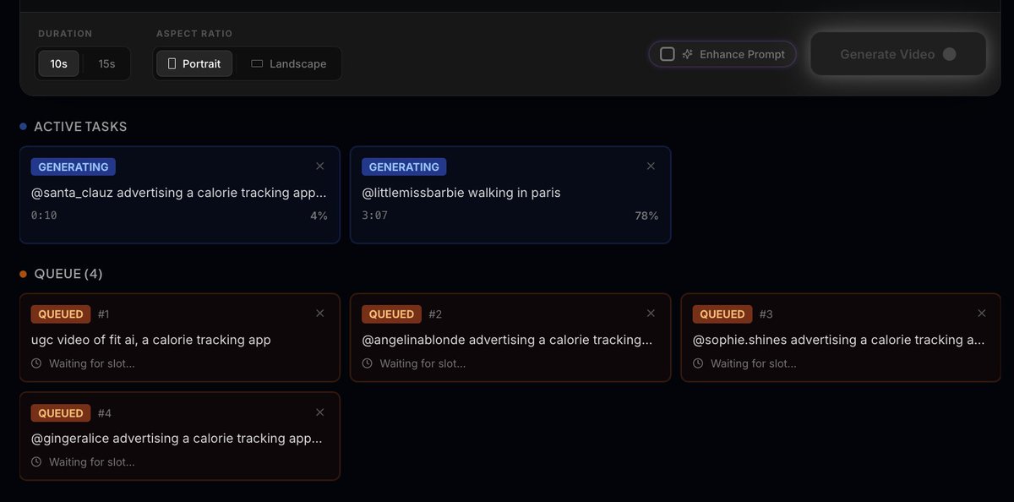Image resolution: width=1014 pixels, height=502 pixels.
Task: Remove queued @sophie.shines task #3
Action: tap(982, 314)
